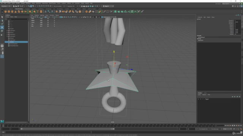Select the Multi-Cut knife tool in the shelf
Screen dimensions: 243x136
pos(104,12)
